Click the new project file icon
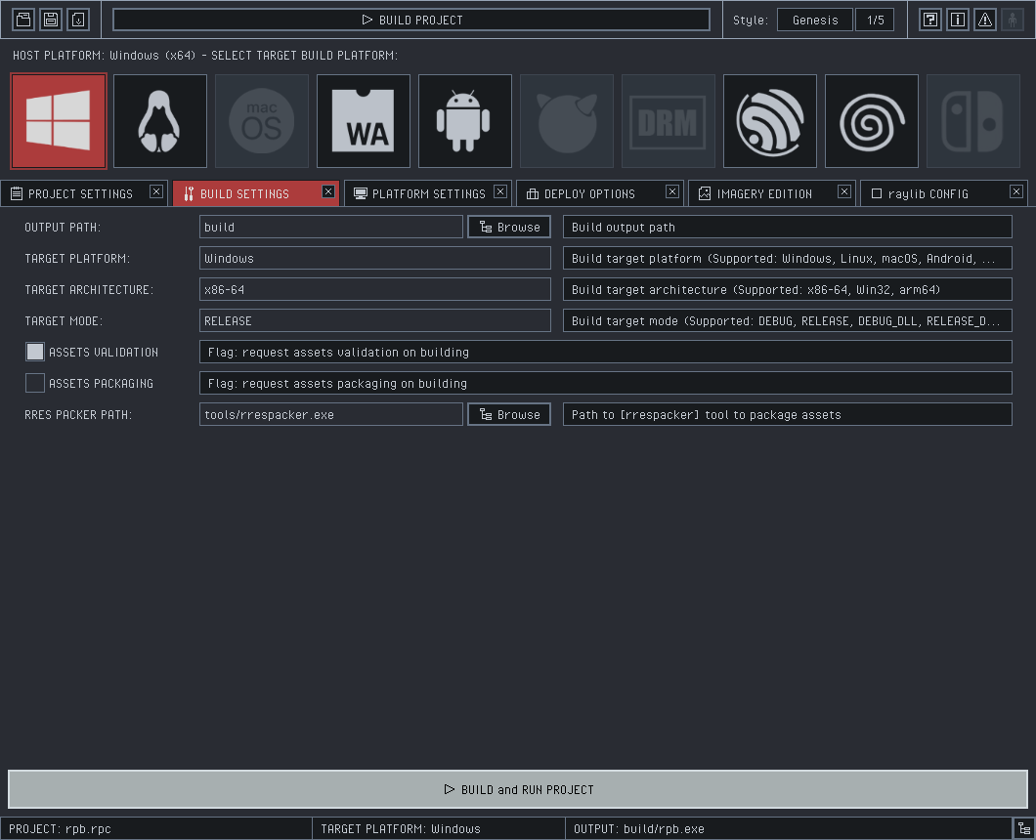Image resolution: width=1036 pixels, height=840 pixels. point(23,20)
